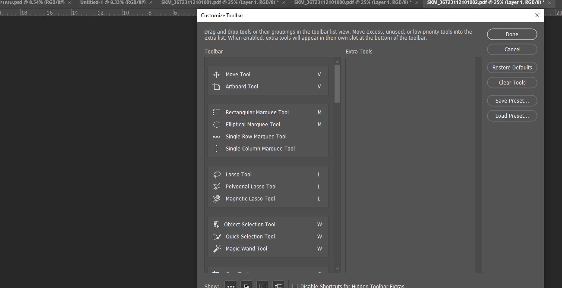Viewport: 562px width, 288px height.
Task: Select the Move Tool icon
Action: click(x=217, y=75)
